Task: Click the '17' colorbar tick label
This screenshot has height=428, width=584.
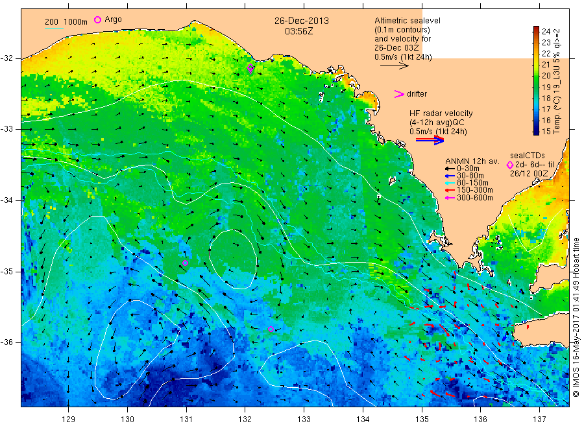Action: [x=546, y=109]
